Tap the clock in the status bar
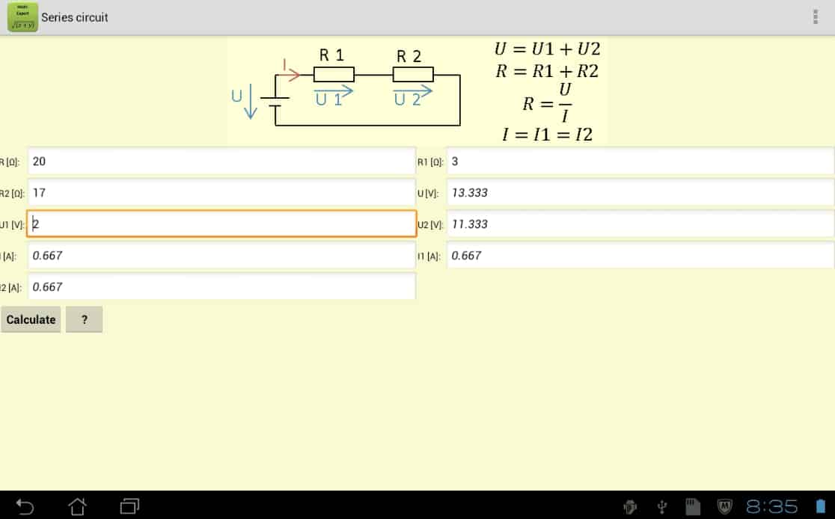This screenshot has height=519, width=835. pos(772,506)
